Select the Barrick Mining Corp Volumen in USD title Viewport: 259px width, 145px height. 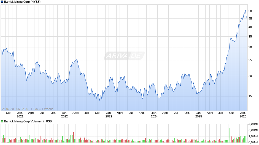[x=28, y=121]
